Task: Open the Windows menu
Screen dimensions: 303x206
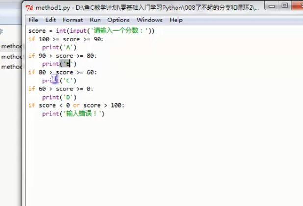Action: (150, 20)
